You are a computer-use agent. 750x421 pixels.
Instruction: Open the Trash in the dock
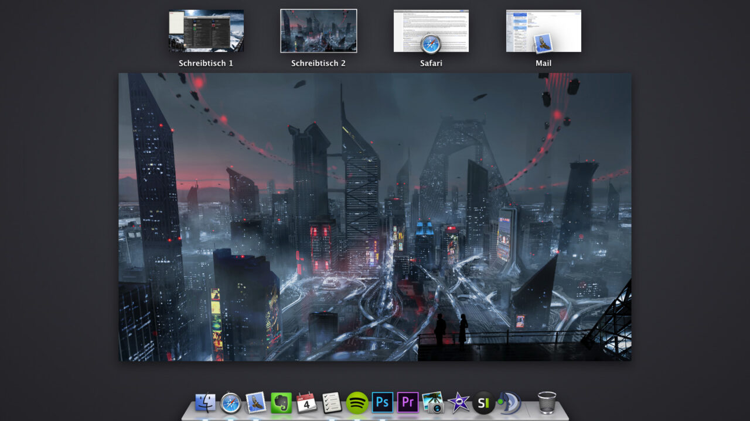(x=547, y=403)
